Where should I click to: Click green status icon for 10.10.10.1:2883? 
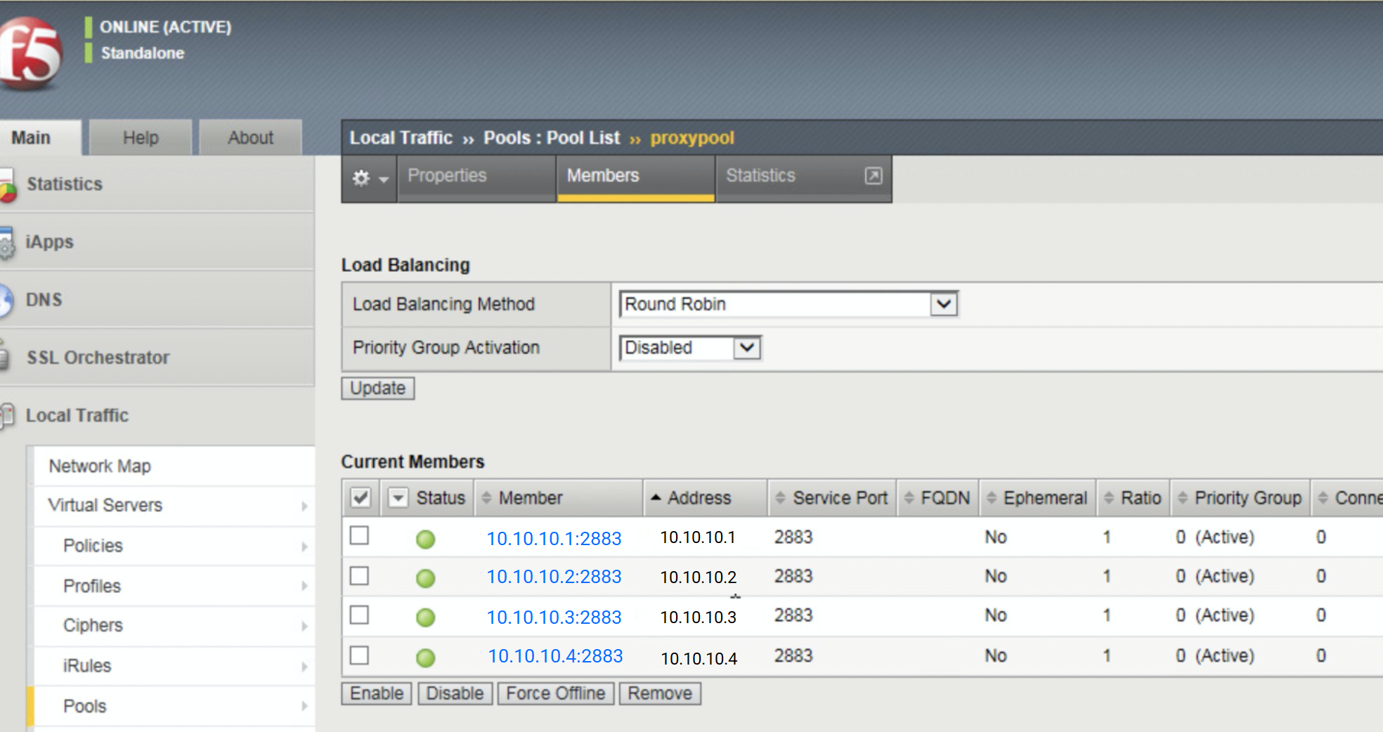tap(425, 539)
